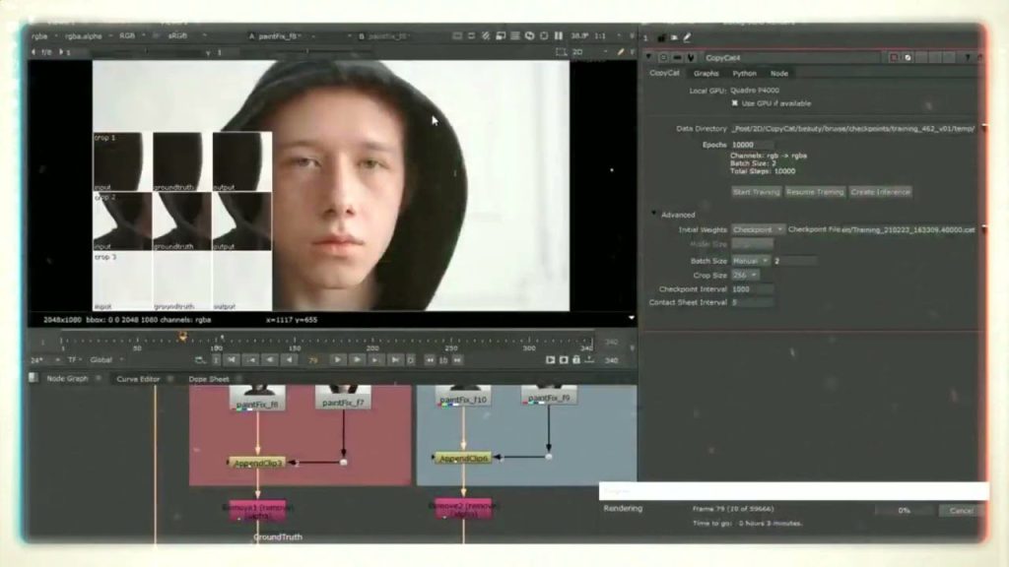
Task: Click the Epochs input field
Action: pos(752,145)
